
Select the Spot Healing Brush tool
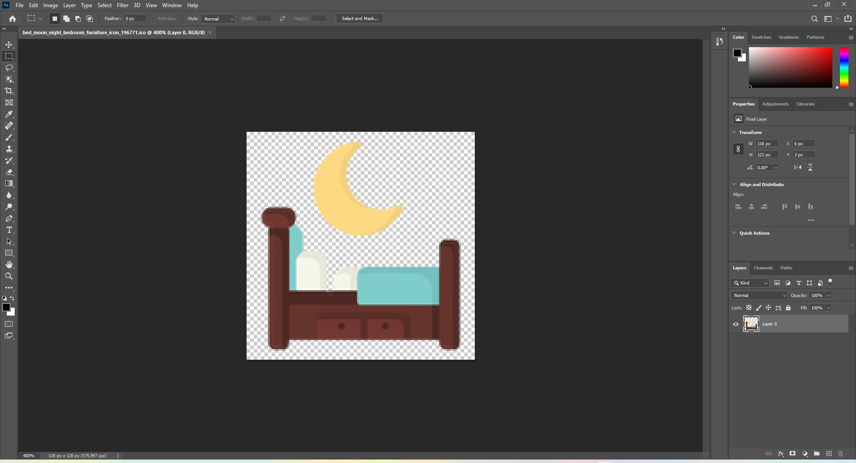9,126
